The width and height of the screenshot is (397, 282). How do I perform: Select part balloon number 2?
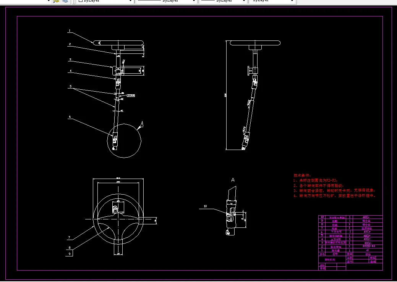pos(70,44)
